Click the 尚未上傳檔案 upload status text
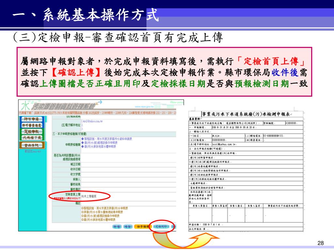The image size is (334, 250). [x=89, y=196]
